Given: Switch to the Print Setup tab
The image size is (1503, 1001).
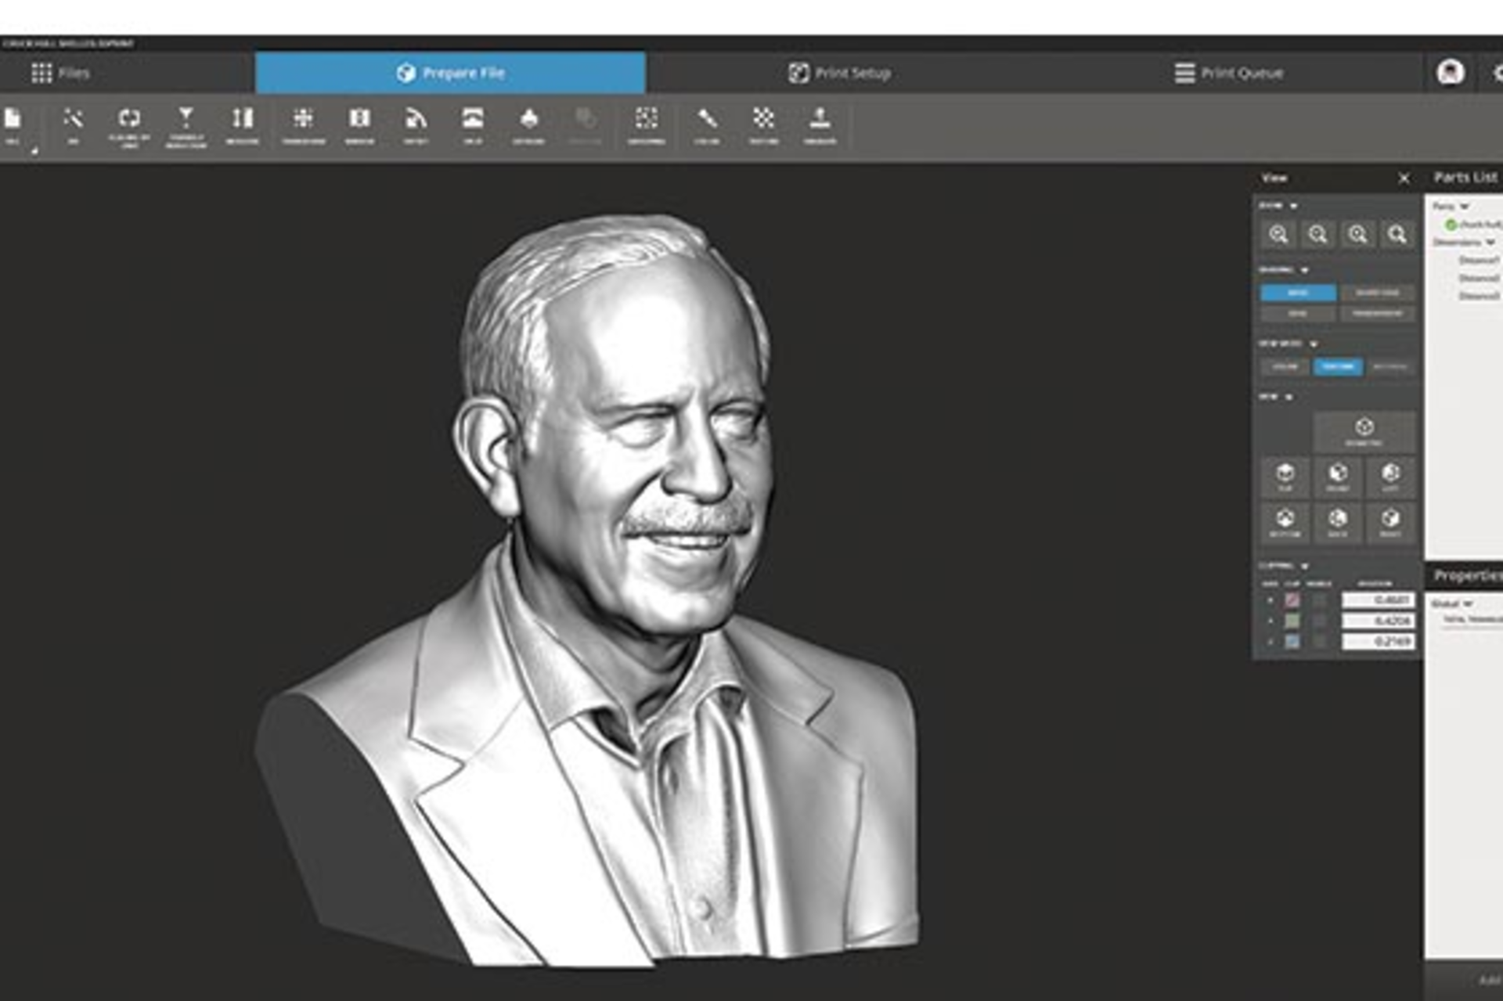Looking at the screenshot, I should point(839,74).
